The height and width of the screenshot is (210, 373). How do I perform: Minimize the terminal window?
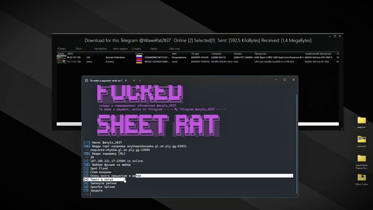[x=276, y=80]
